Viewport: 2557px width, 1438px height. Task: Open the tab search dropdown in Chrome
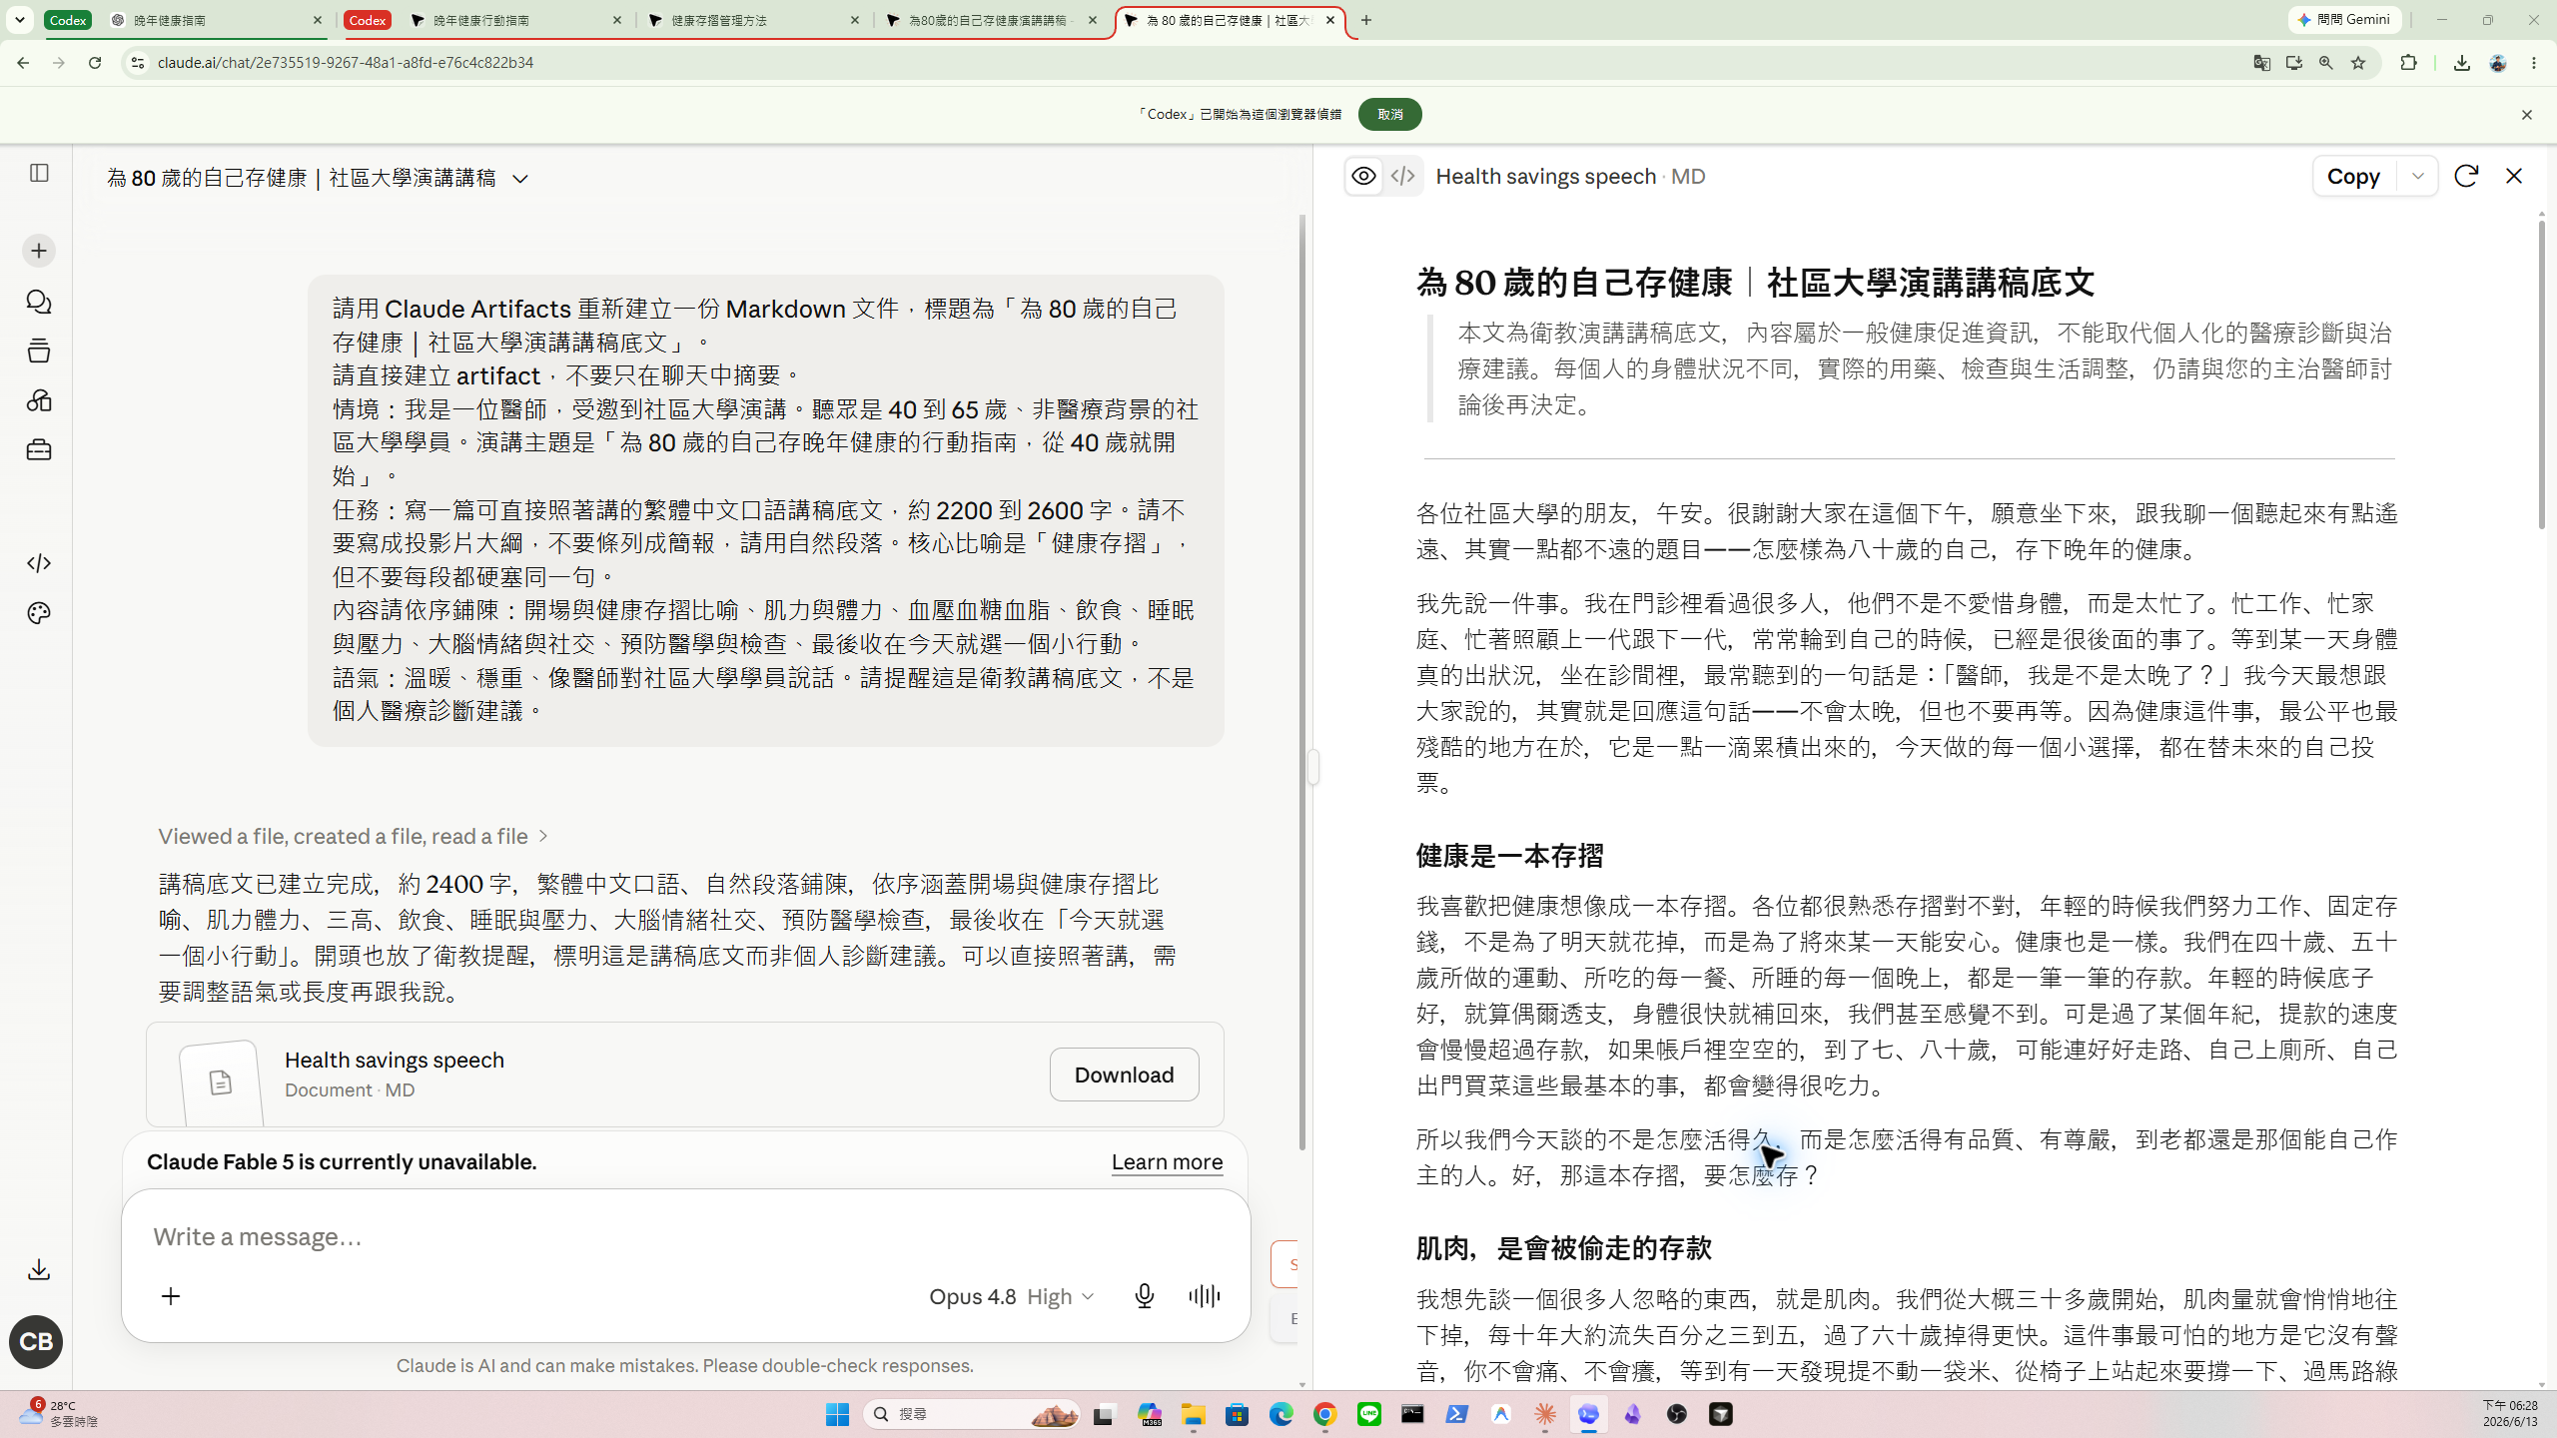19,20
